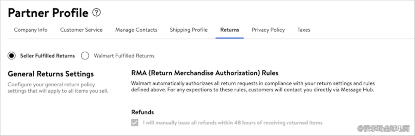
Task: Switch to the Customer Service tab
Action: click(x=81, y=30)
